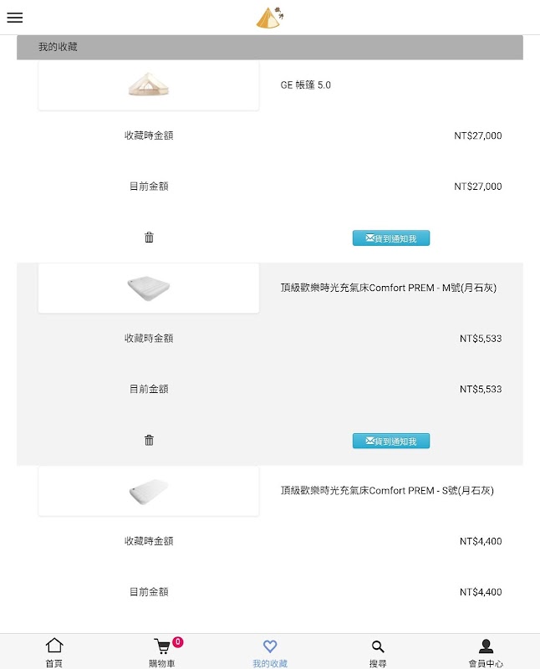Open GE 帳篷 5.0 product thumbnail
540x669 pixels.
click(x=149, y=84)
